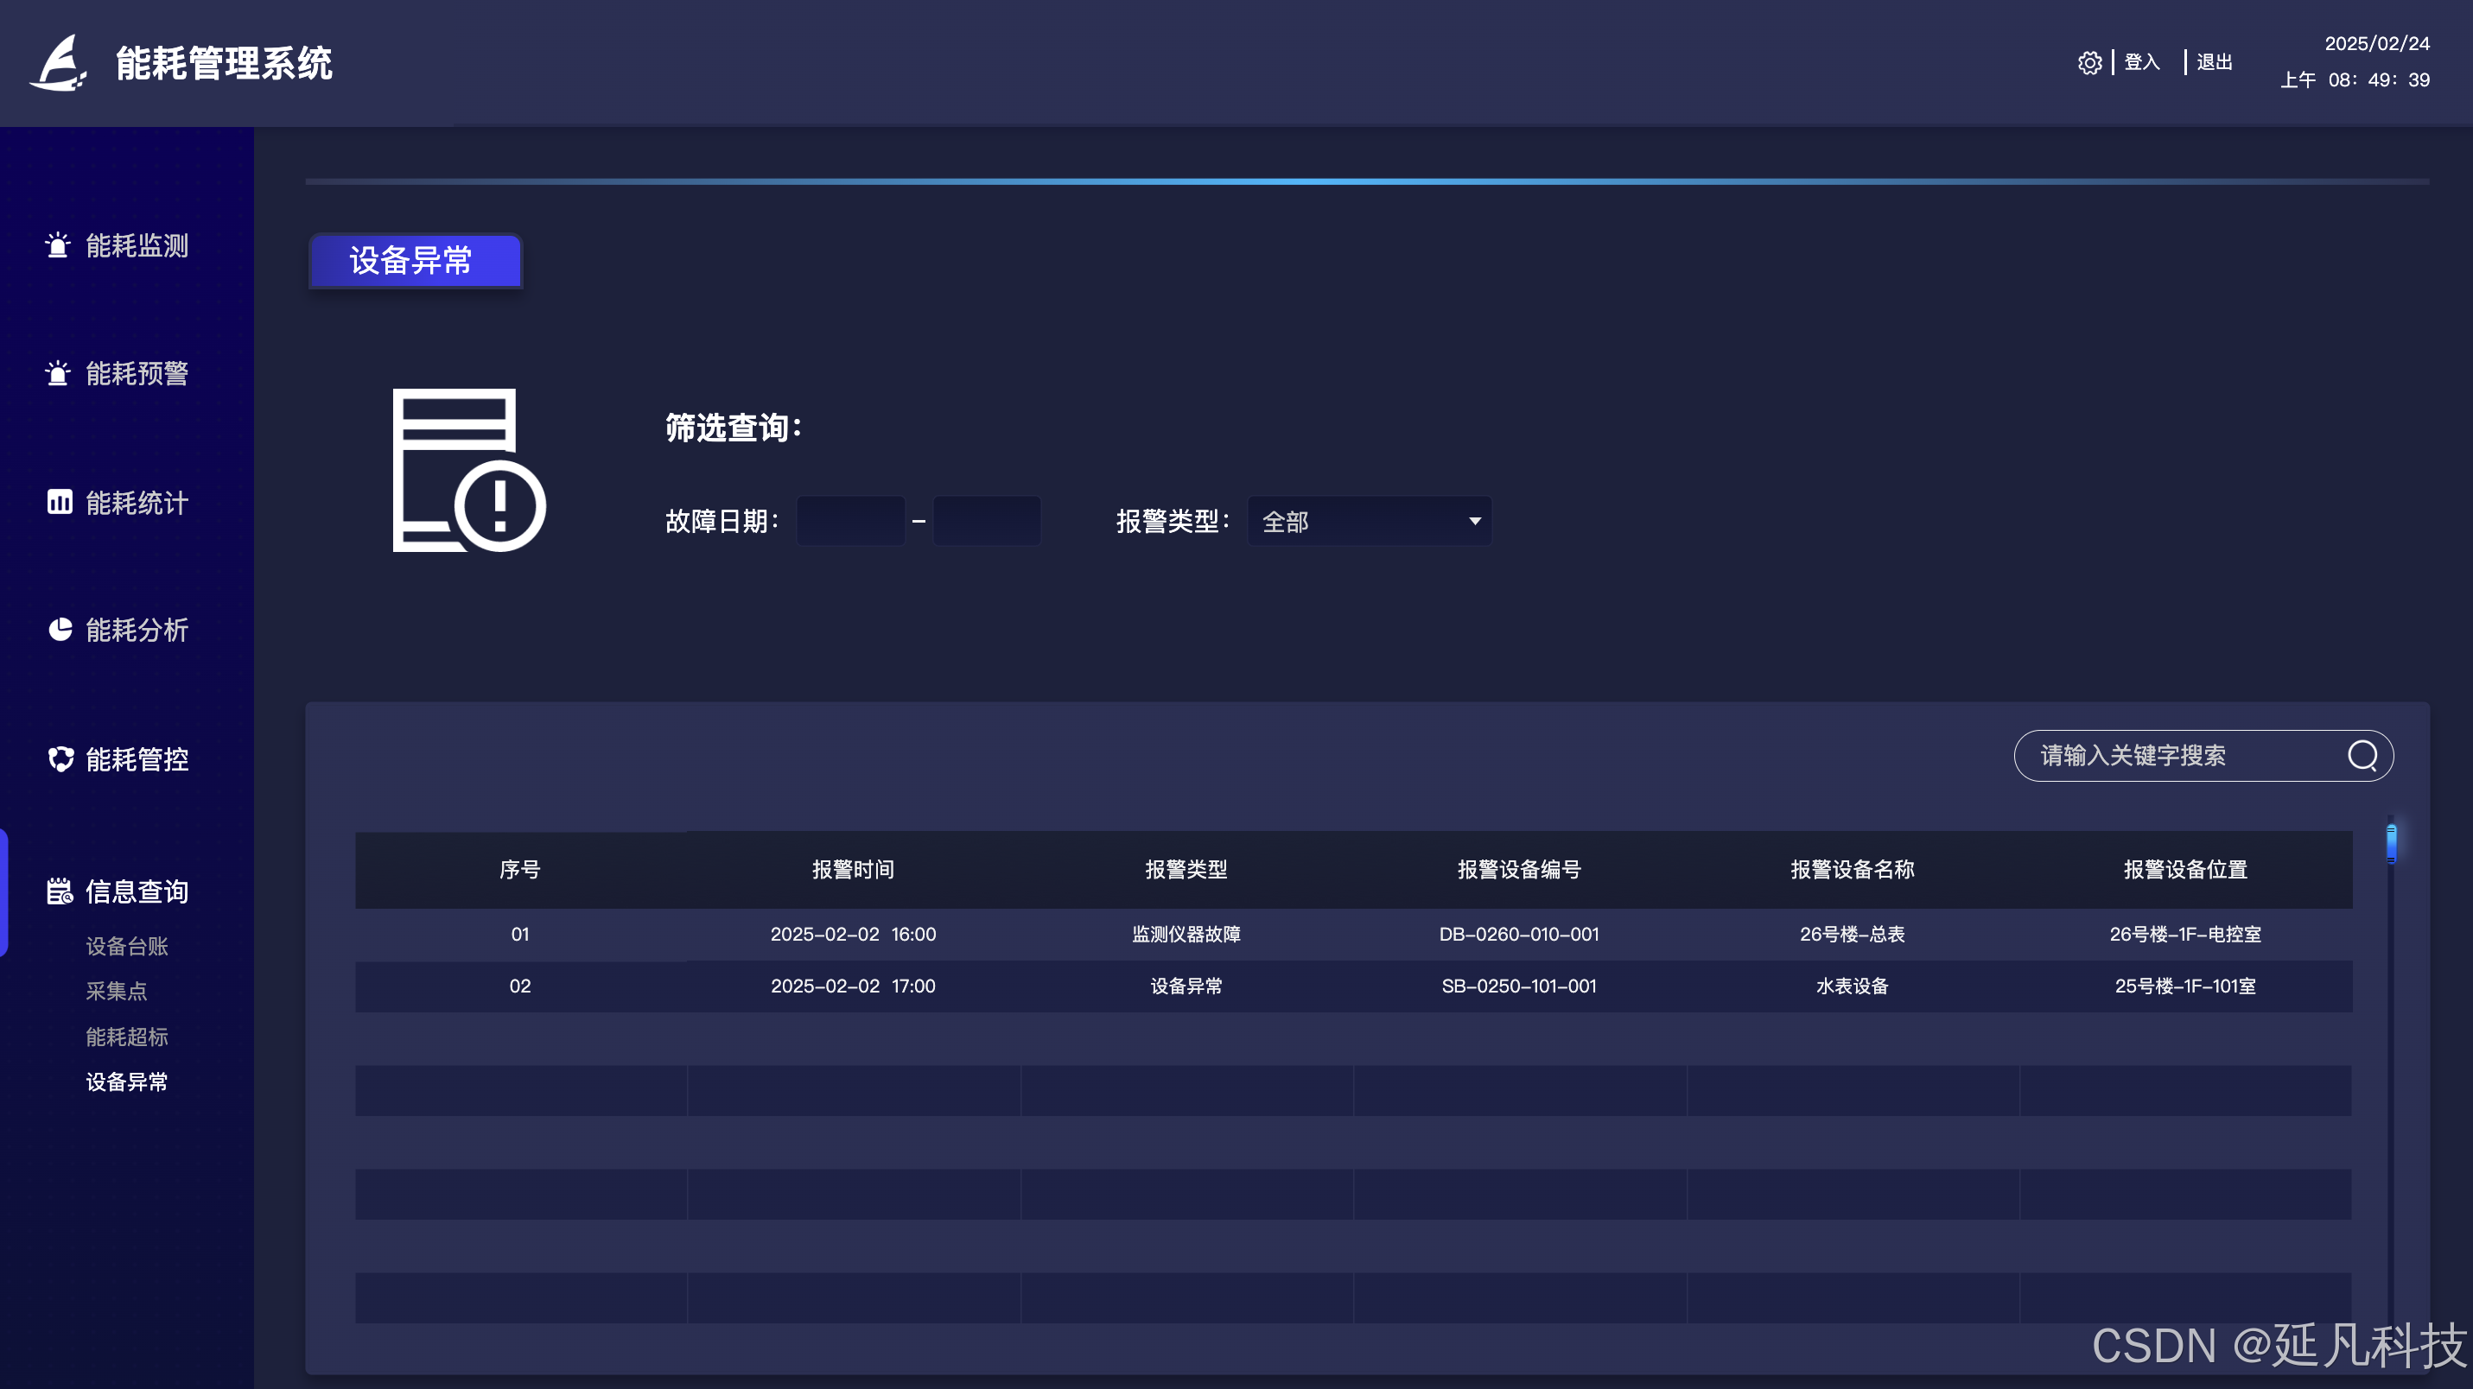Viewport: 2473px width, 1389px height.
Task: Select the 采集点 submenu item
Action: pos(116,991)
